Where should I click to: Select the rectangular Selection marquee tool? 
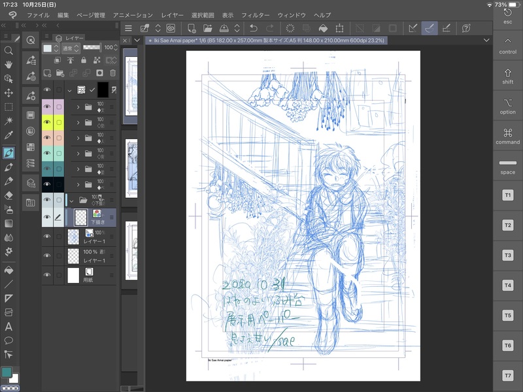[x=8, y=107]
